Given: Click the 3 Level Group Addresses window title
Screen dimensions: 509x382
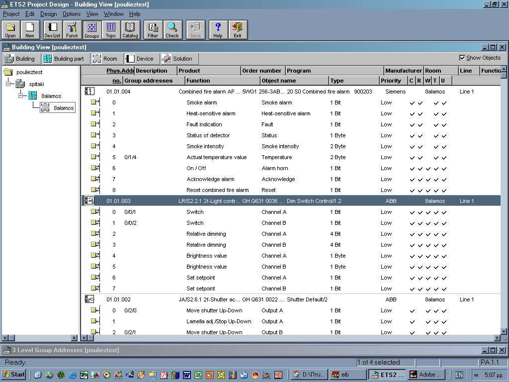Looking at the screenshot, I should point(66,350).
